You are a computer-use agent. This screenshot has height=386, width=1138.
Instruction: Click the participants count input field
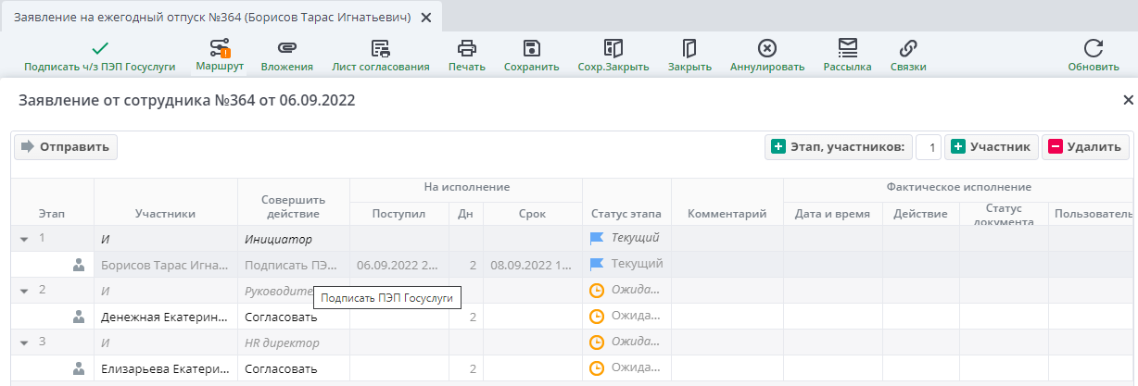coord(929,146)
